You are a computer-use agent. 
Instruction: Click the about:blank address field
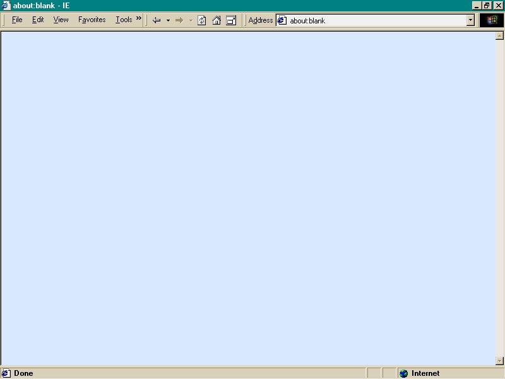375,20
